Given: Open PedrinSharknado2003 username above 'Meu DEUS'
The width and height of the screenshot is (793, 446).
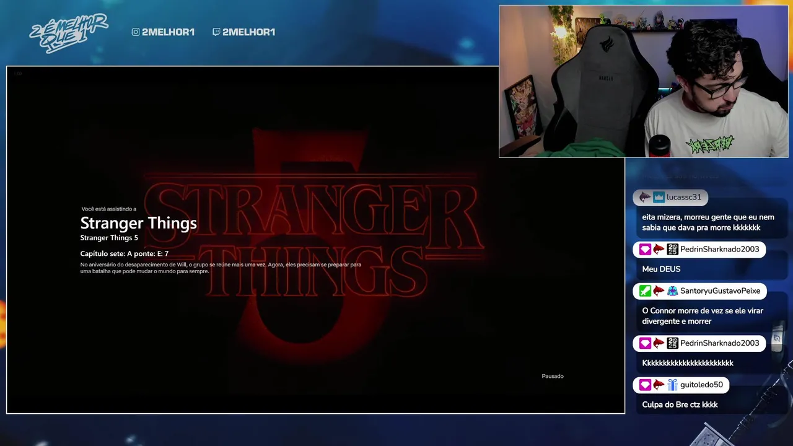Looking at the screenshot, I should tap(719, 250).
